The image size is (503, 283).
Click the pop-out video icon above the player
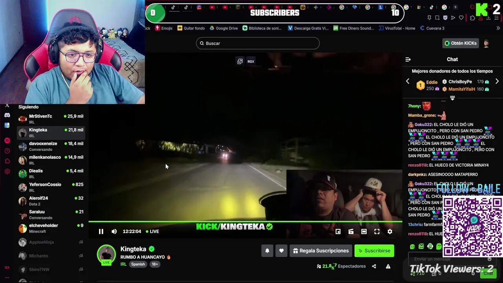point(240,61)
